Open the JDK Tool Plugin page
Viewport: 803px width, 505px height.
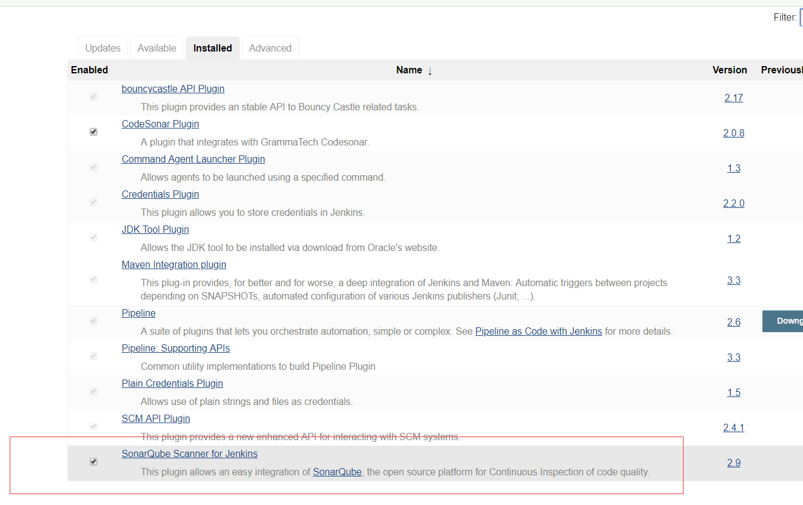pyautogui.click(x=155, y=229)
